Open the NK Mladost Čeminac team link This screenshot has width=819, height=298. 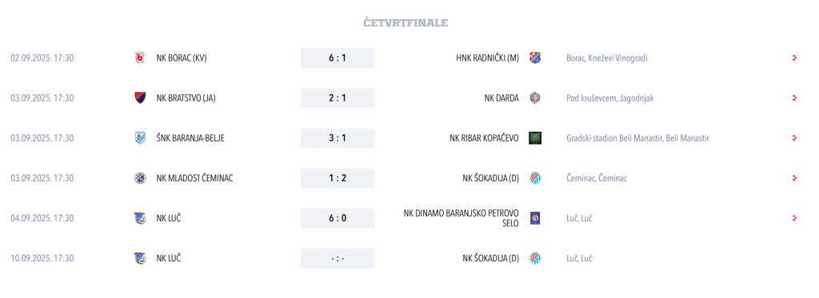click(x=195, y=178)
